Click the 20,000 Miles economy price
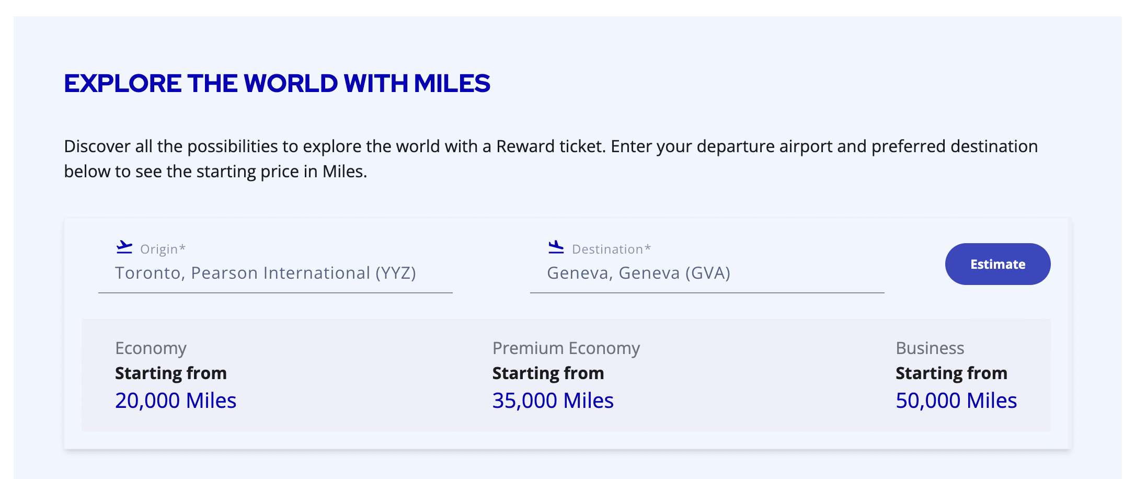 click(x=176, y=401)
